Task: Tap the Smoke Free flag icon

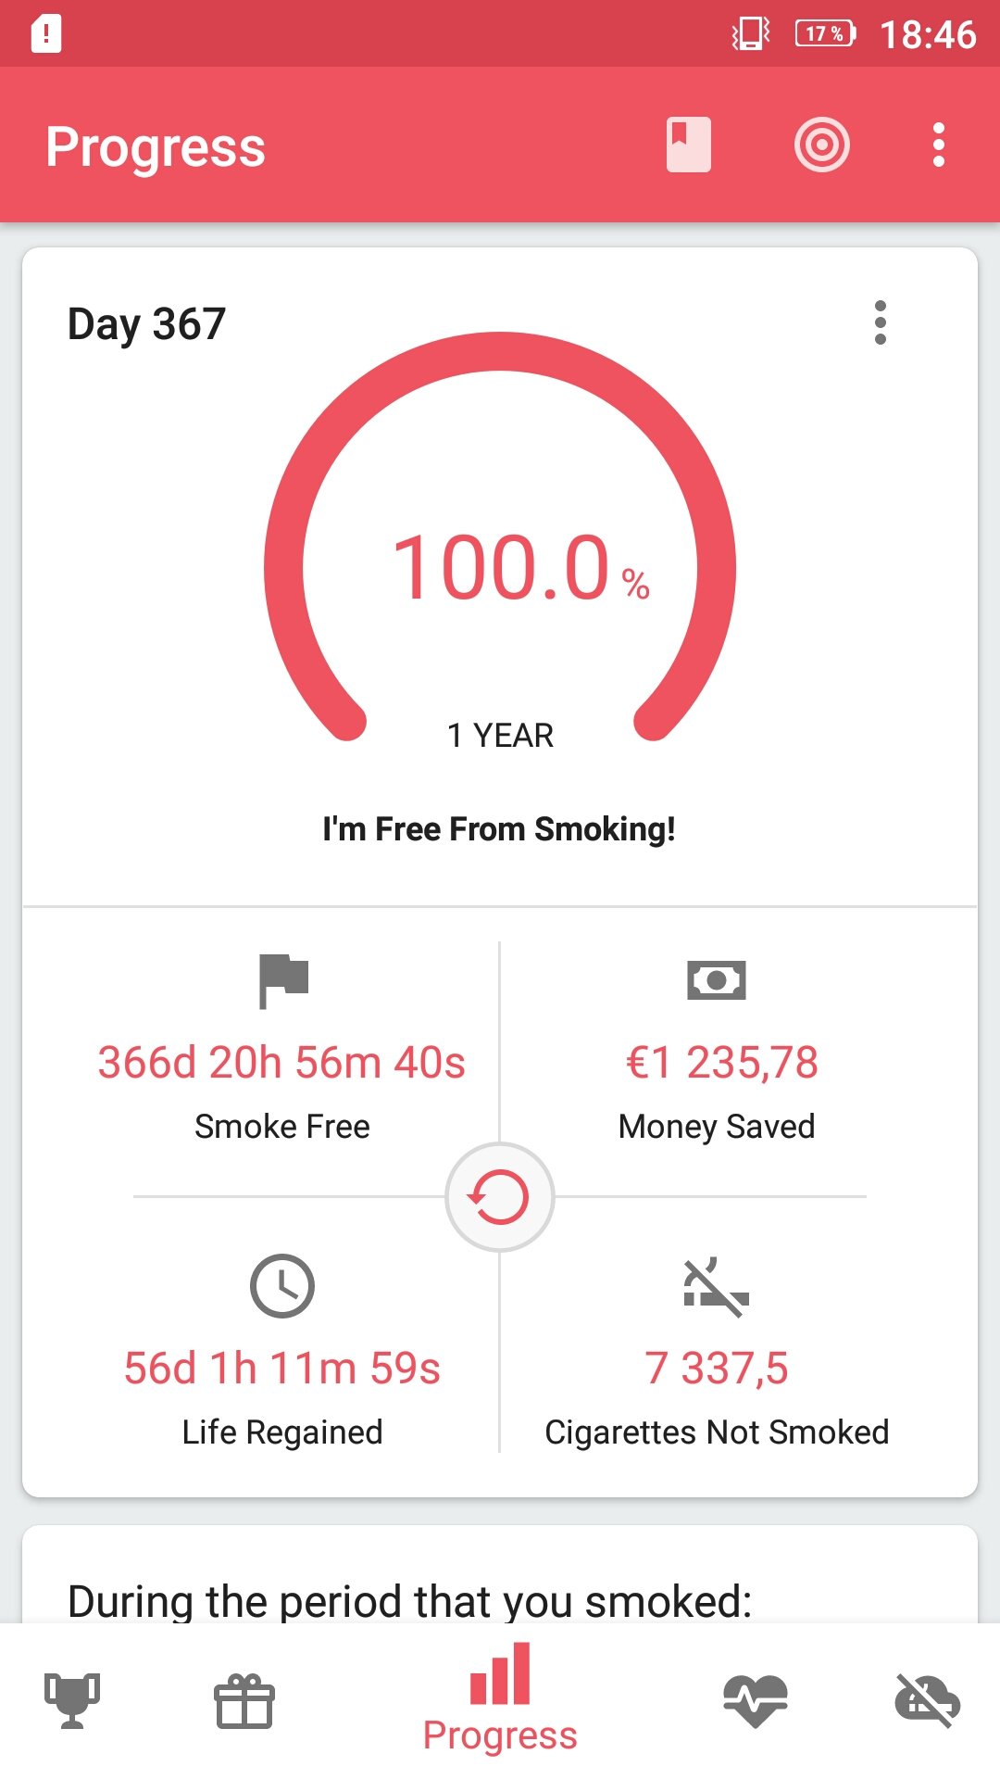Action: (x=283, y=981)
